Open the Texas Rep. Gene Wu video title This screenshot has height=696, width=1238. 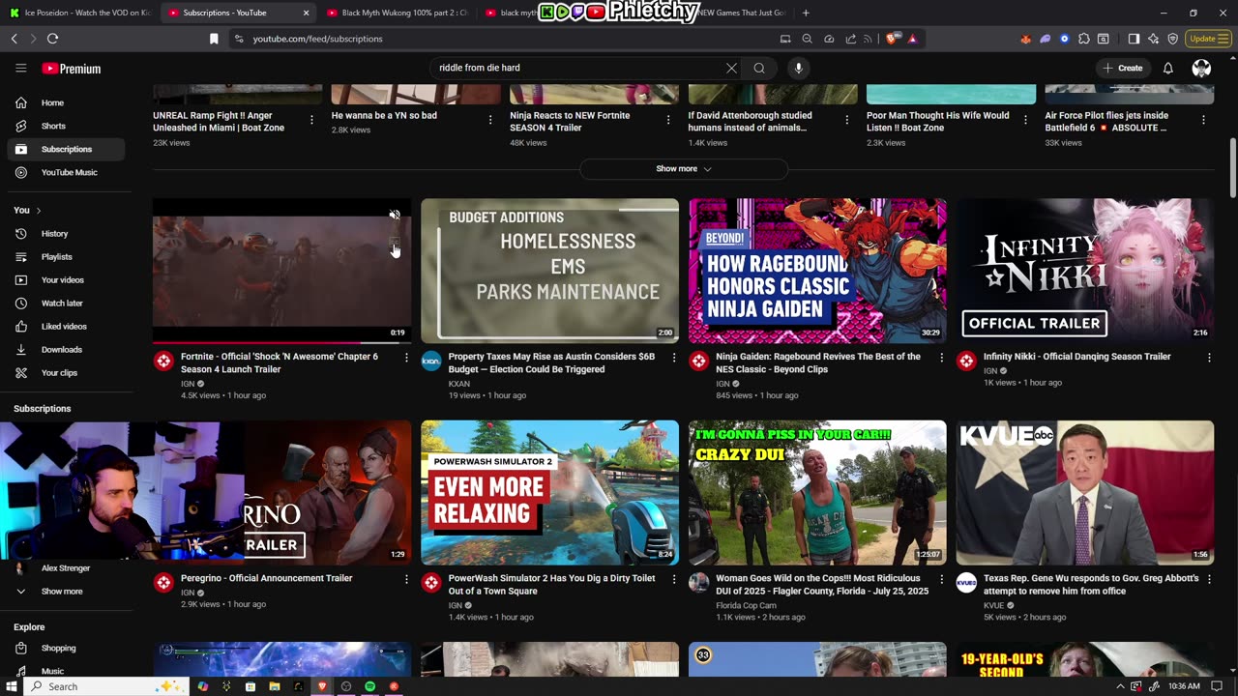(1091, 585)
